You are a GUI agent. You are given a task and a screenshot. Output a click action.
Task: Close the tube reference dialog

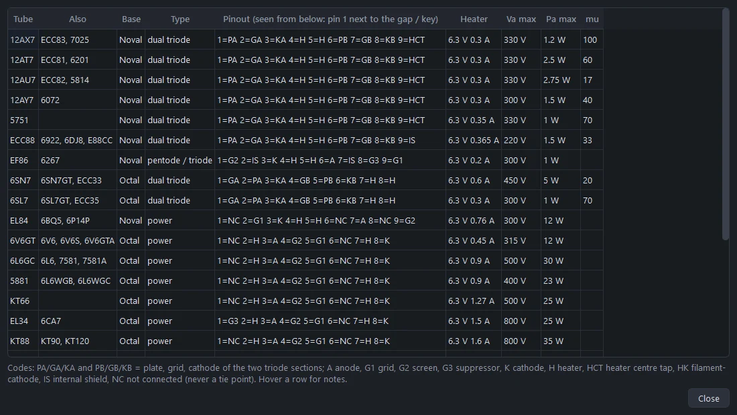708,398
